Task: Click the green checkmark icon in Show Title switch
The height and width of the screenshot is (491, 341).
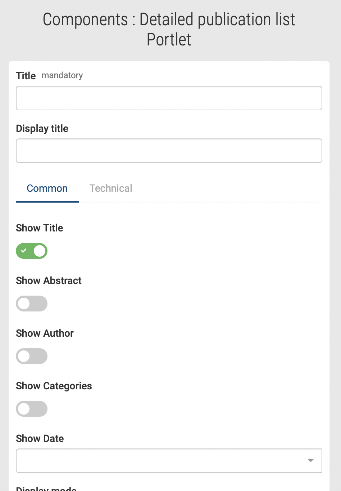Action: click(x=24, y=251)
